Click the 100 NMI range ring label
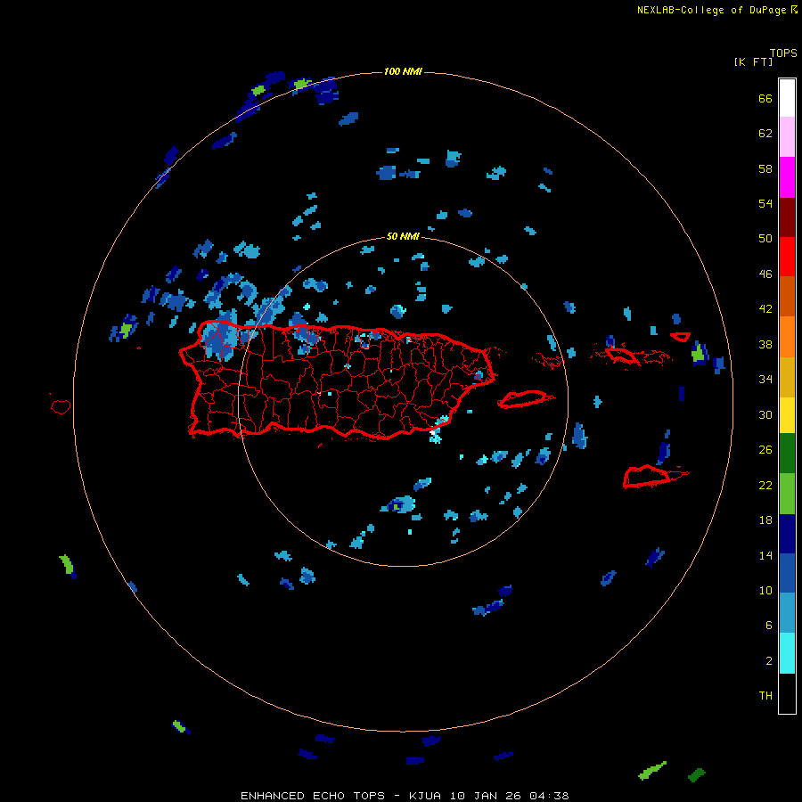The width and height of the screenshot is (802, 802). (x=403, y=71)
